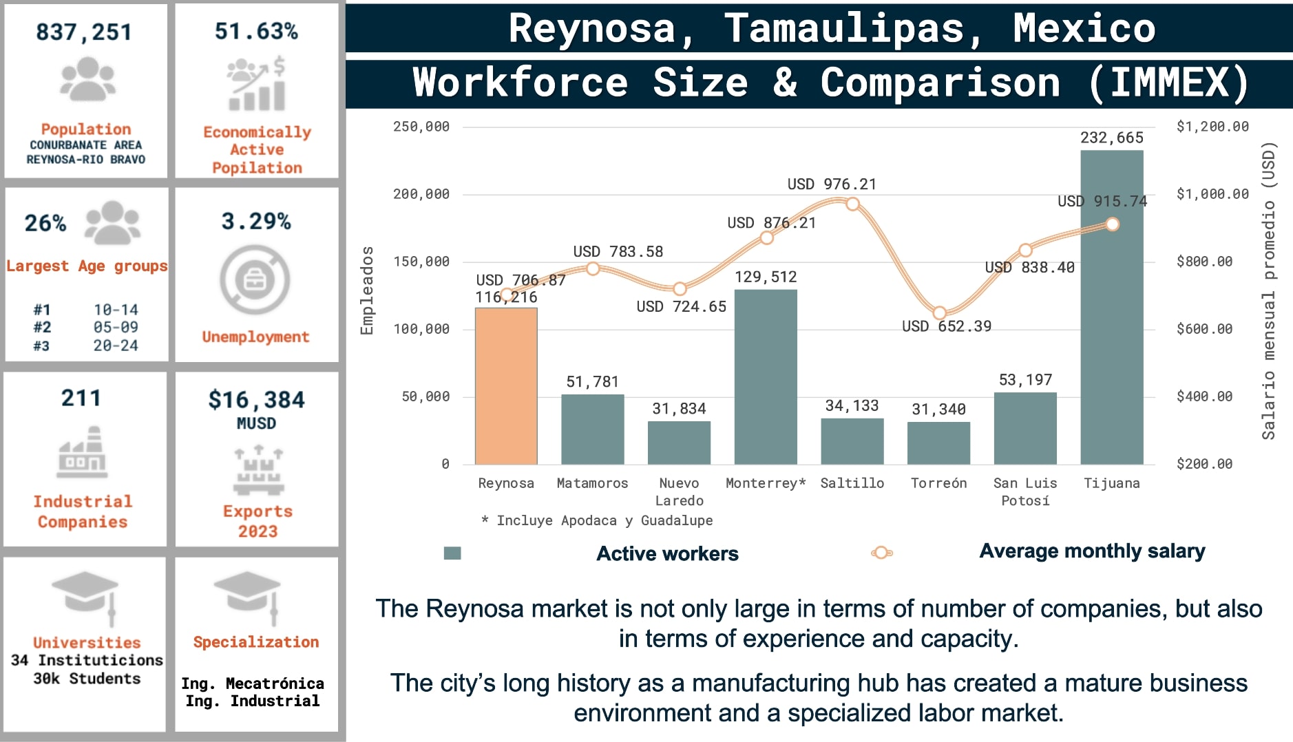The height and width of the screenshot is (742, 1293).
Task: Click the Saltillo salary point on line
Action: [x=852, y=204]
